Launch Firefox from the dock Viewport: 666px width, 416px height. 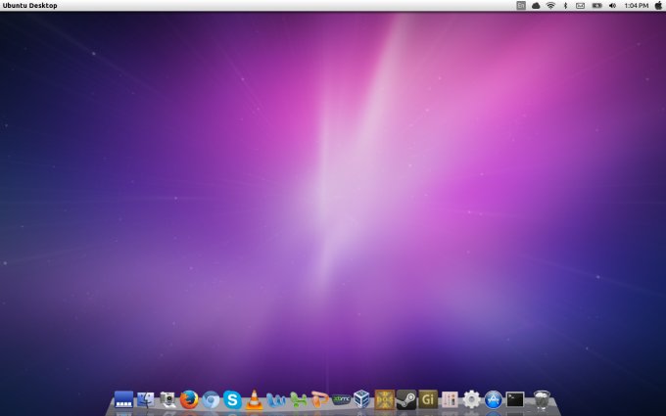coord(189,399)
